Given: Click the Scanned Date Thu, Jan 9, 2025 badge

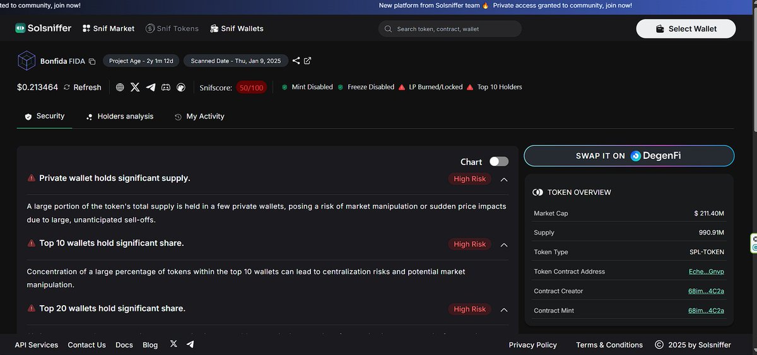Looking at the screenshot, I should [236, 61].
